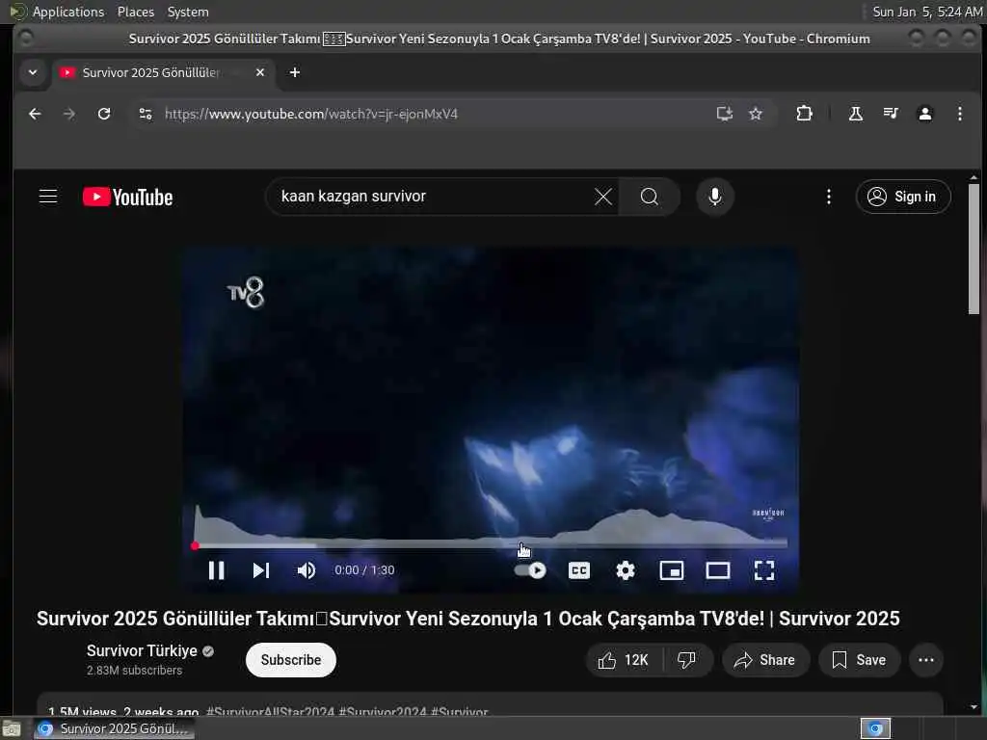Image resolution: width=987 pixels, height=740 pixels.
Task: Pause the video playback
Action: [x=217, y=570]
